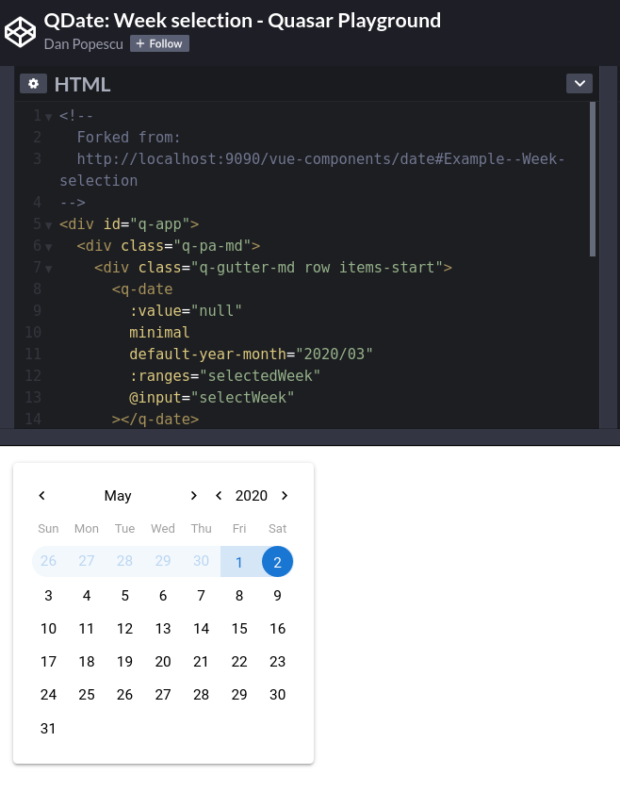Click code text :ranges="selectedWeek"
The width and height of the screenshot is (620, 808).
tap(225, 376)
